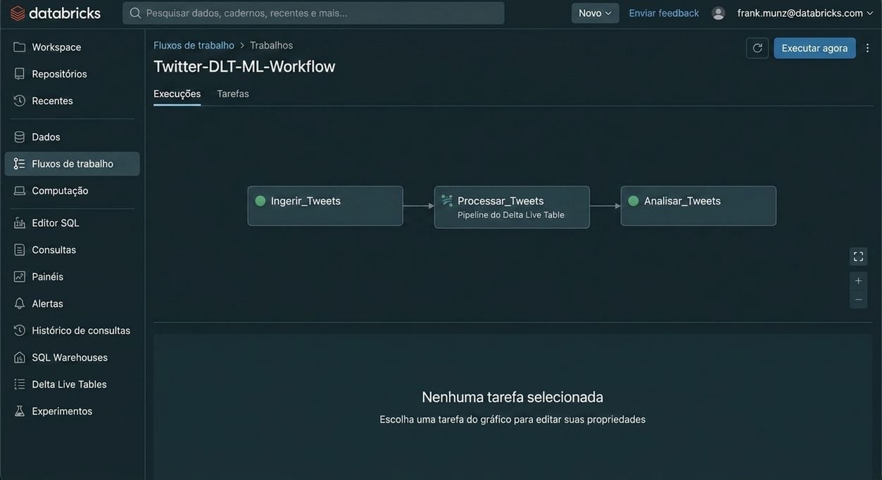Click the Delta Live Tables list icon
882x480 pixels.
(20, 384)
